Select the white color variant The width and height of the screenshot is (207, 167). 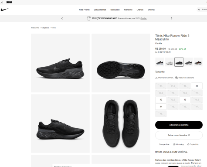[169, 62]
